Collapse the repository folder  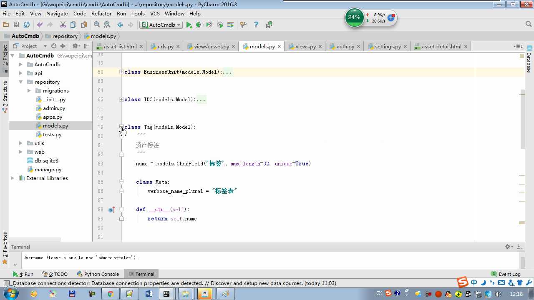coord(21,82)
